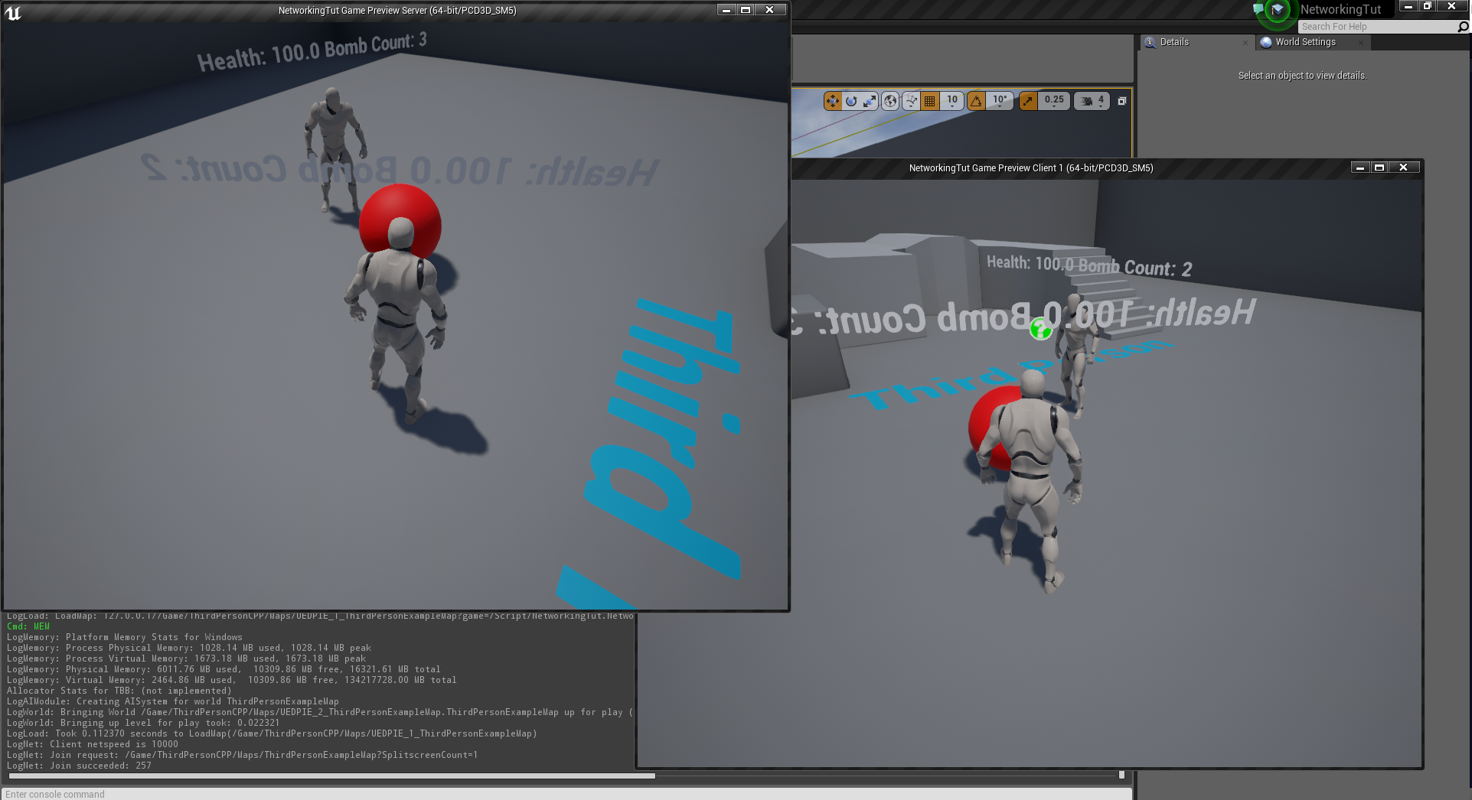Open the rotation snap angle dropdown showing 10°
This screenshot has width=1472, height=800.
(998, 100)
